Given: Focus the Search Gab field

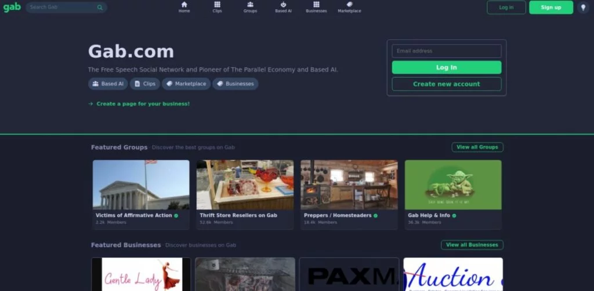Looking at the screenshot, I should [66, 7].
